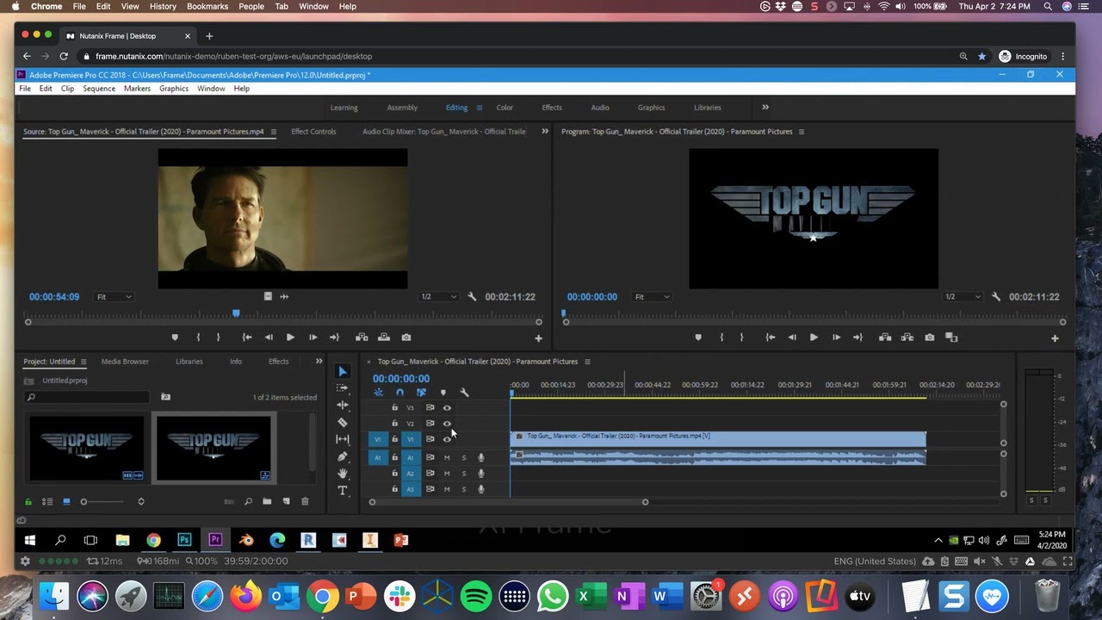Open Program monitor playback resolution 1/2 dropdown
Viewport: 1102px width, 620px height.
[x=961, y=297]
